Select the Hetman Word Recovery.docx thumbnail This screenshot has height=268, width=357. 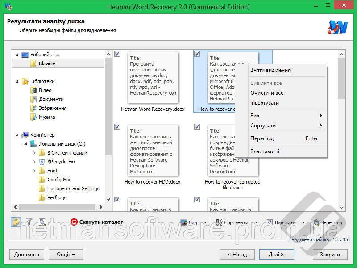tap(153, 78)
